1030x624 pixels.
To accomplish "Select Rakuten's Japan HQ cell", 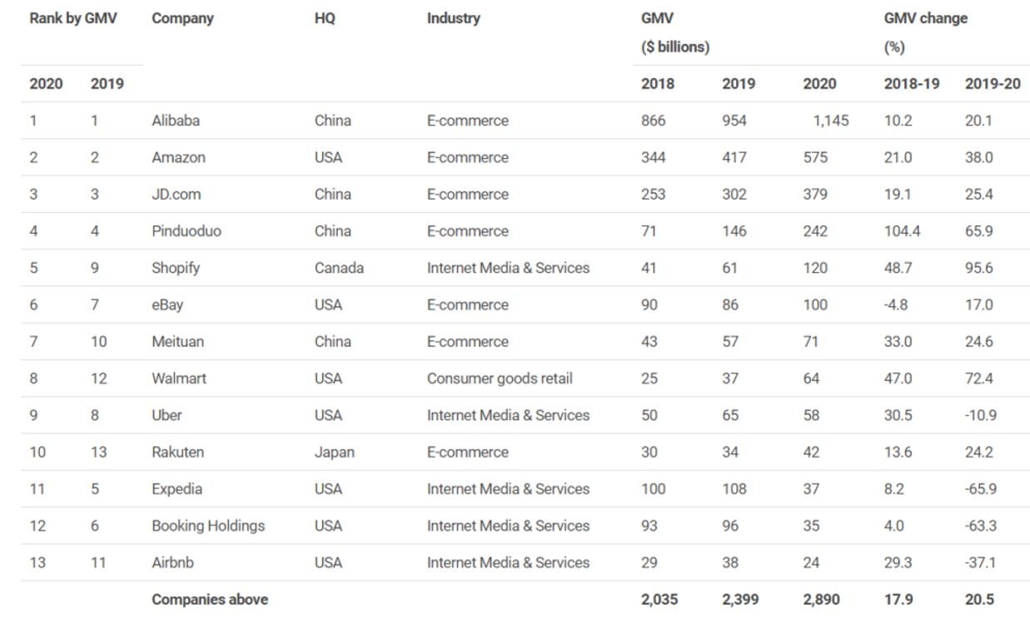I will point(335,452).
